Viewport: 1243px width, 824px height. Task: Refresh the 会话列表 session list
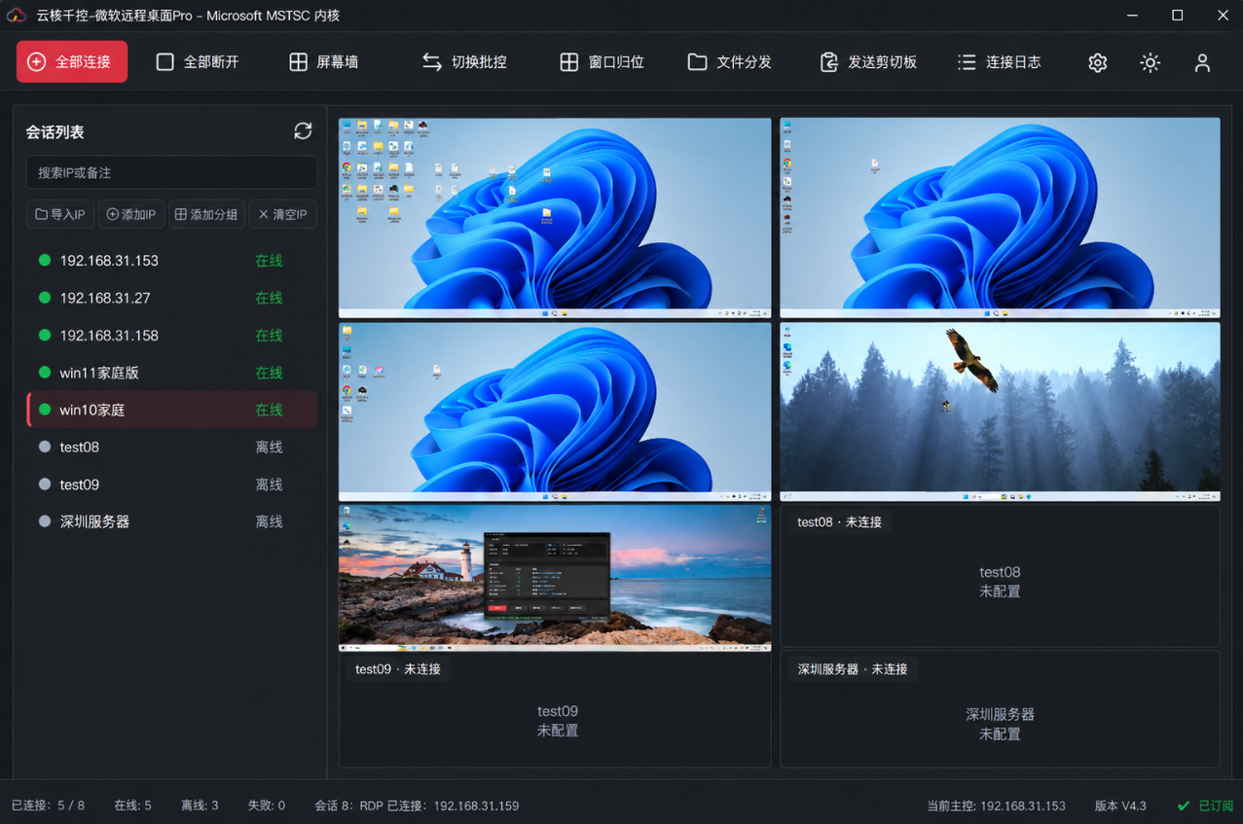click(303, 131)
